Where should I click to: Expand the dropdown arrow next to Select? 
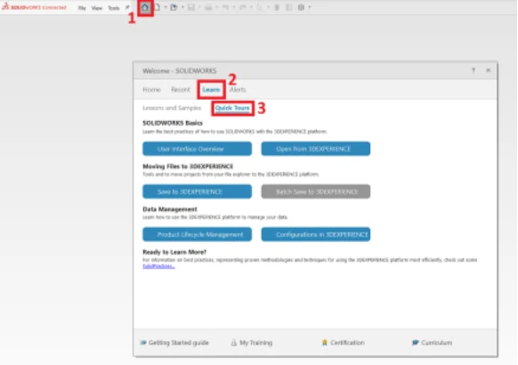268,7
